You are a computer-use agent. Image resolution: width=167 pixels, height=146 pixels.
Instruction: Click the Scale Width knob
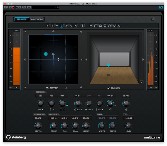click(x=102, y=126)
